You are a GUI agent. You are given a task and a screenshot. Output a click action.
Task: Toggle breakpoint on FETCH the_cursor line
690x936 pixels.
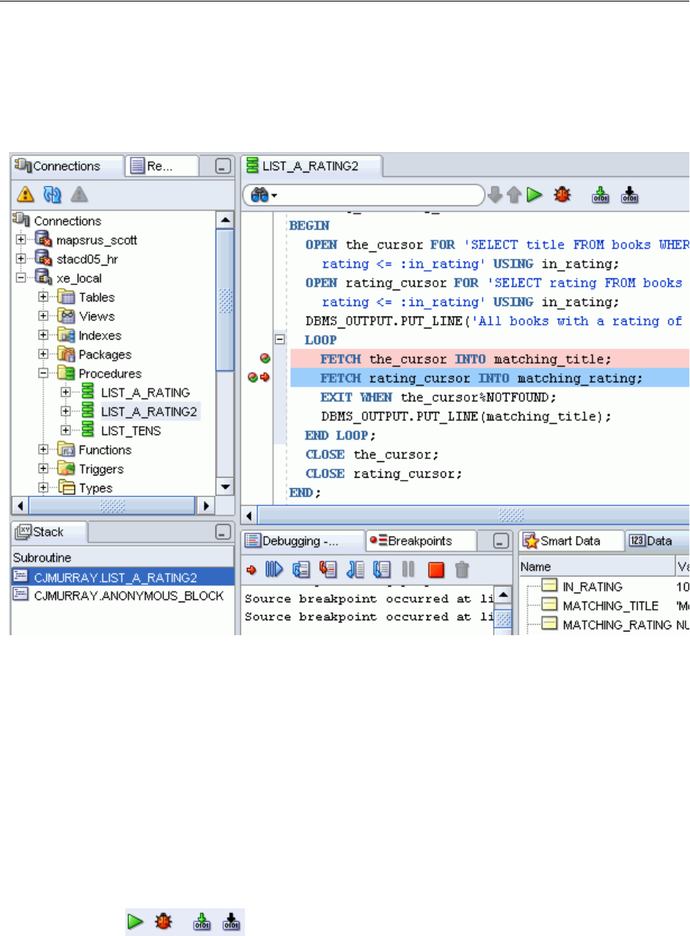point(264,359)
